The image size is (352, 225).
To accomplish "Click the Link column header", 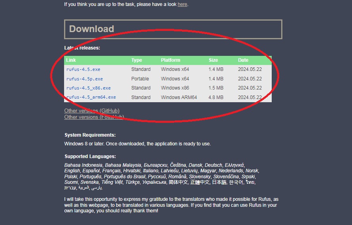I will coord(71,60).
